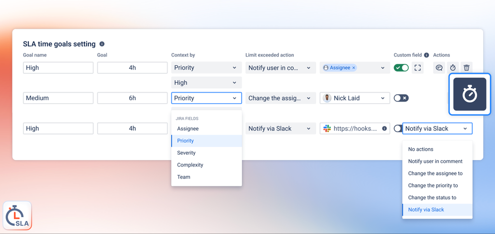Click the small stopwatch icon in Actions
Viewport: 495px width, 234px height.
pos(453,67)
